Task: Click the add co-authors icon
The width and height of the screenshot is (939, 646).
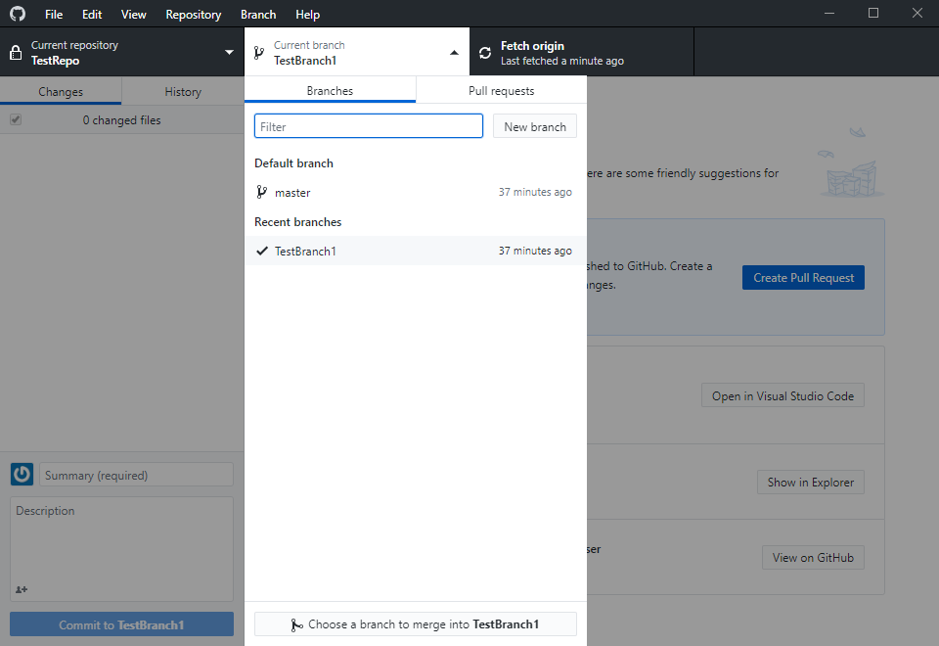Action: (x=22, y=589)
